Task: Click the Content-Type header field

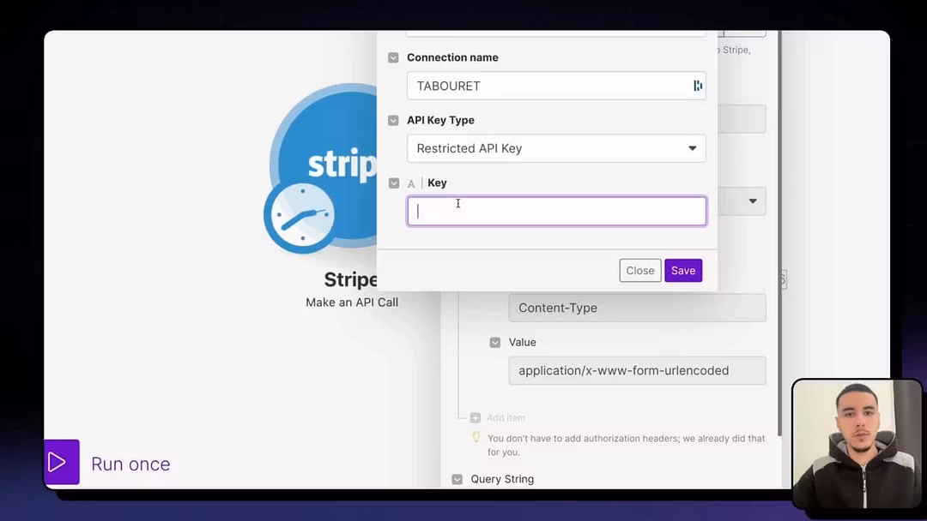Action: (637, 308)
